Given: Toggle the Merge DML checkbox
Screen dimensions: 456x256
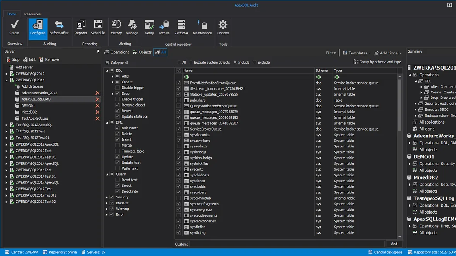Looking at the screenshot, I should coord(118,146).
